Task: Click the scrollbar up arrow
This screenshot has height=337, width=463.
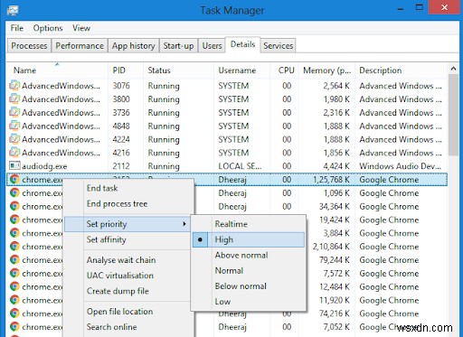Action: coord(453,69)
